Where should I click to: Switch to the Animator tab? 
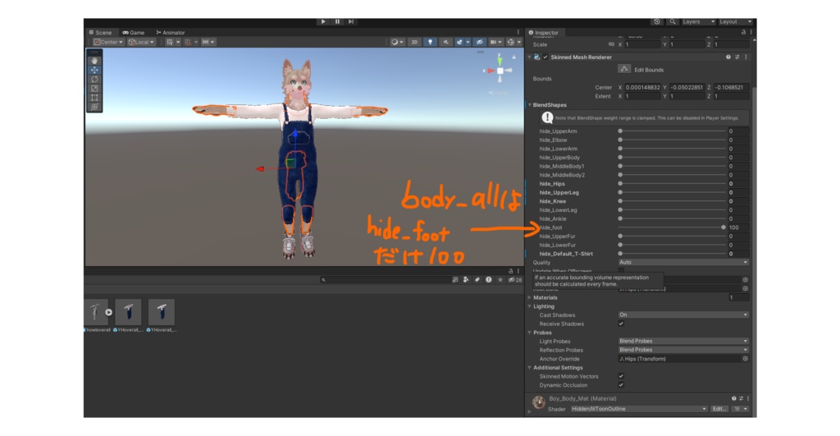tap(171, 32)
